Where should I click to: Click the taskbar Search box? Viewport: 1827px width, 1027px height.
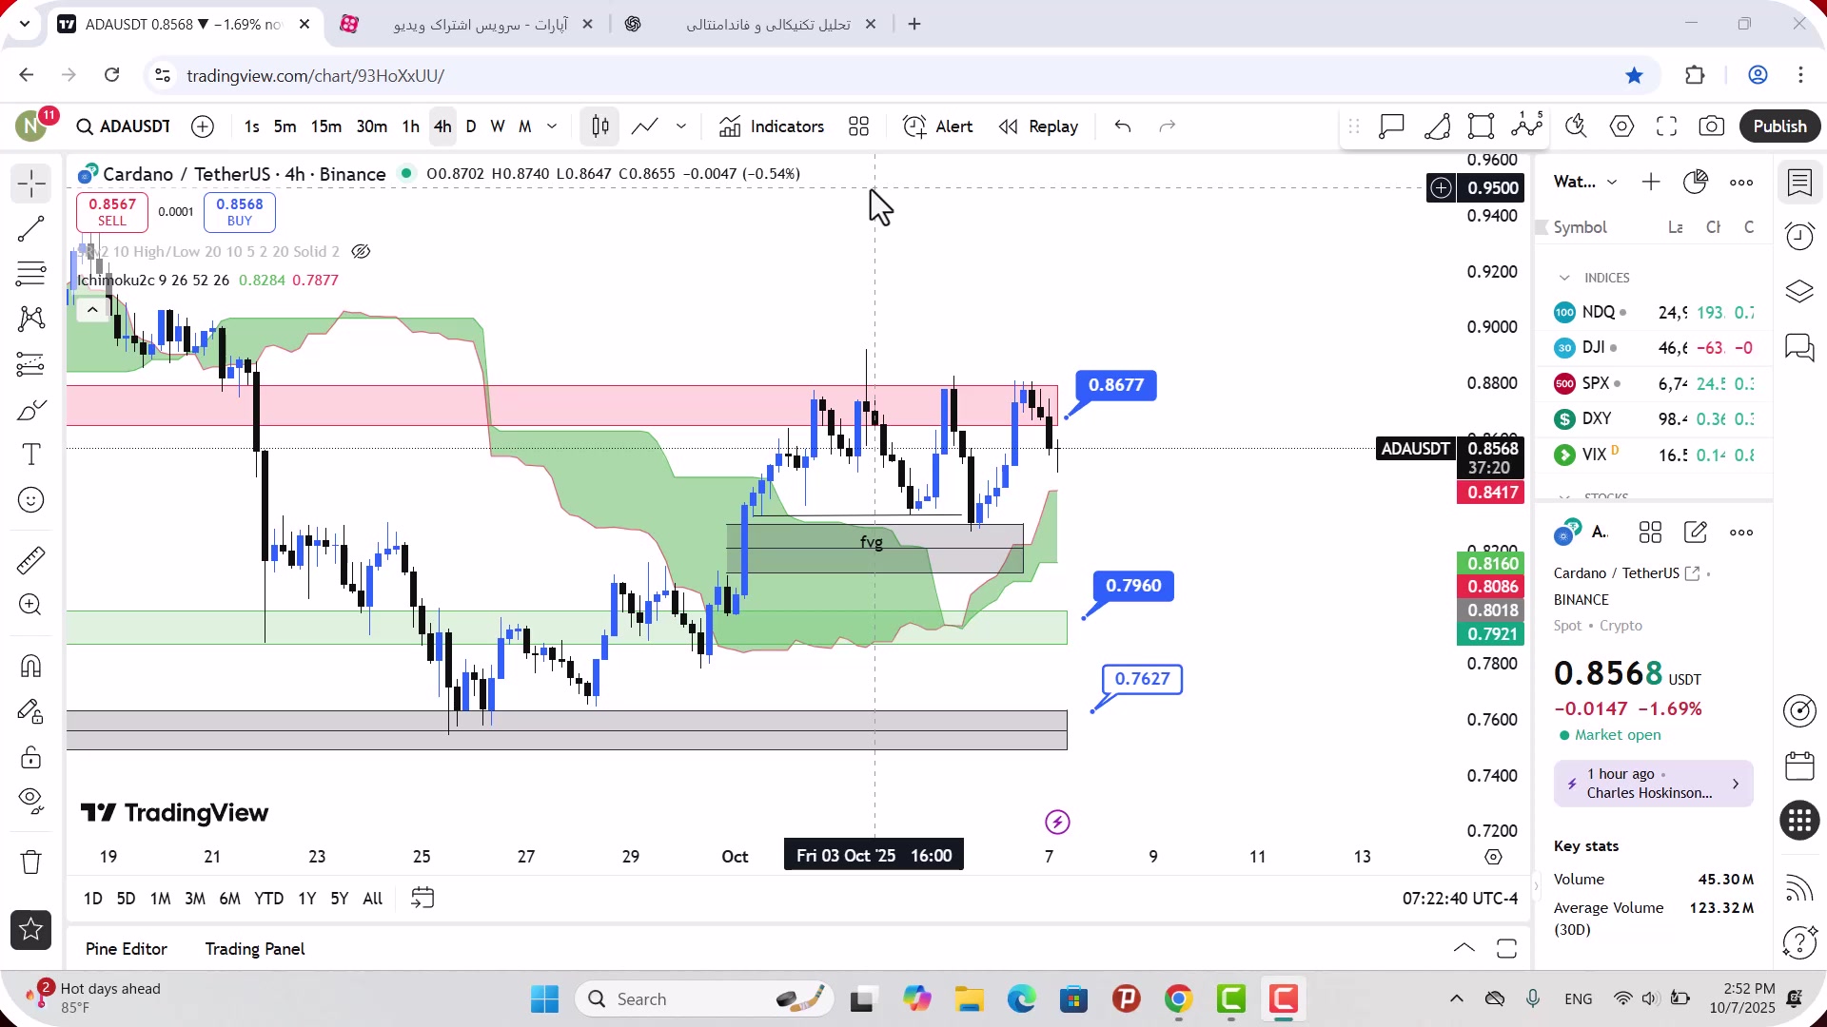706,999
